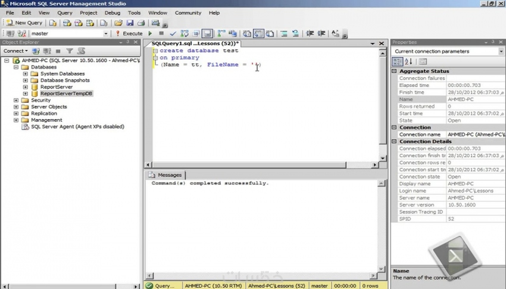506x289 pixels.
Task: Toggle IntelliSense Enabled
Action: tap(207, 33)
